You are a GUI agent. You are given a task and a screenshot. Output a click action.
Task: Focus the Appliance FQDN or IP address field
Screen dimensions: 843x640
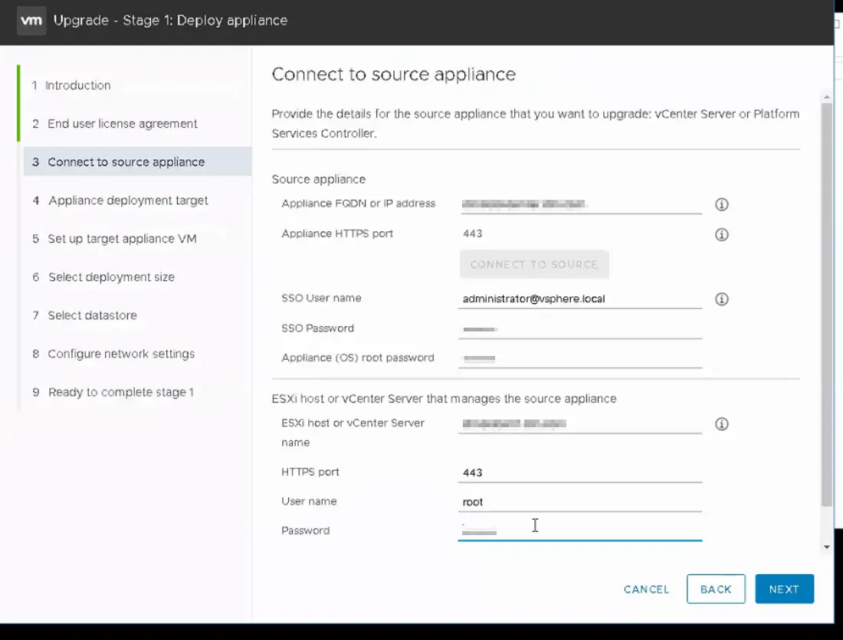click(580, 204)
